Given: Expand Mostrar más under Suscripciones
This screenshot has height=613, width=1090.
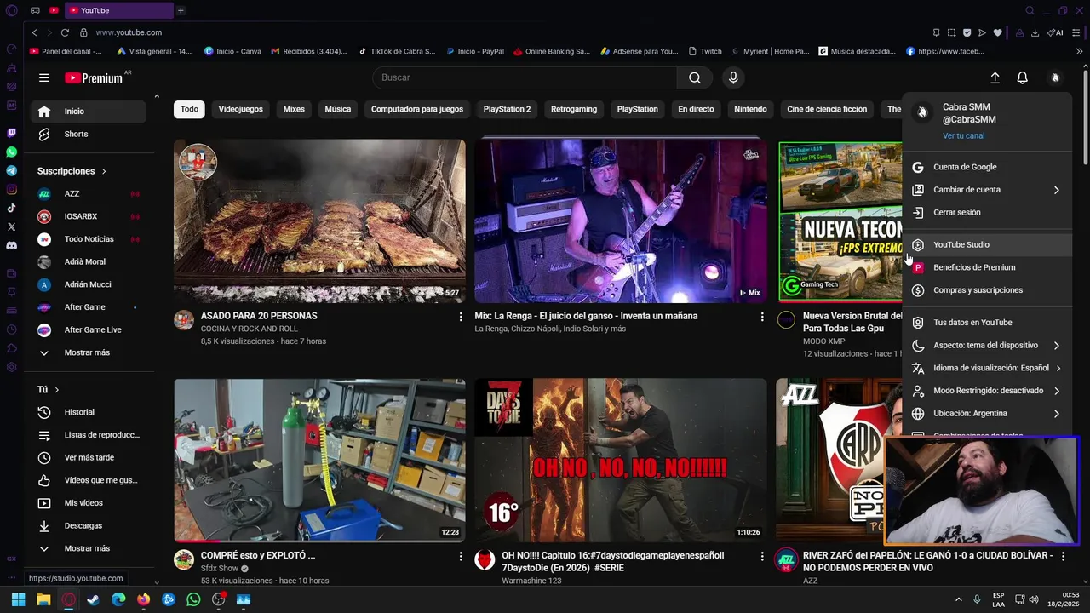Looking at the screenshot, I should pyautogui.click(x=89, y=352).
